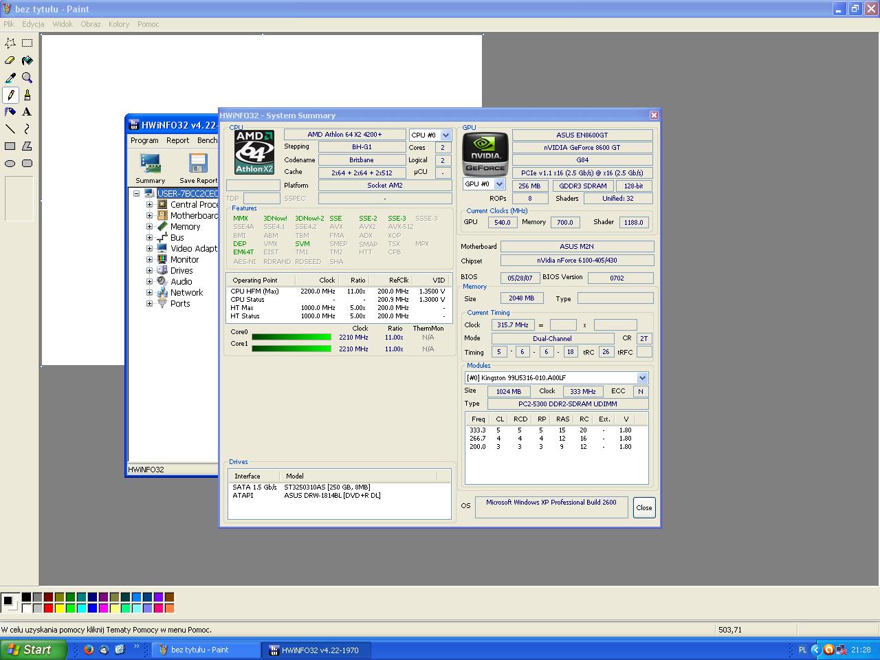The height and width of the screenshot is (660, 880).
Task: Select the Airbrush spray tool
Action: (10, 111)
